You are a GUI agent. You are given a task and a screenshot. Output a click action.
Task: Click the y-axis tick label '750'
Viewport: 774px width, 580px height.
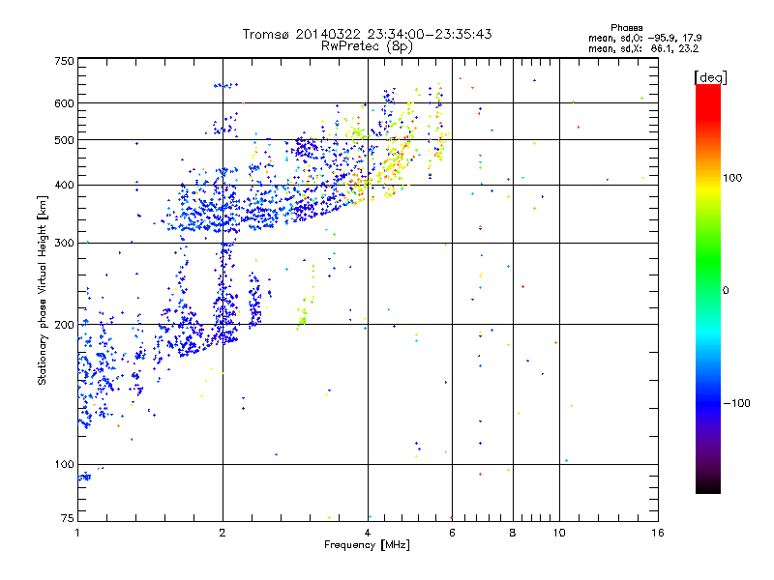click(64, 61)
